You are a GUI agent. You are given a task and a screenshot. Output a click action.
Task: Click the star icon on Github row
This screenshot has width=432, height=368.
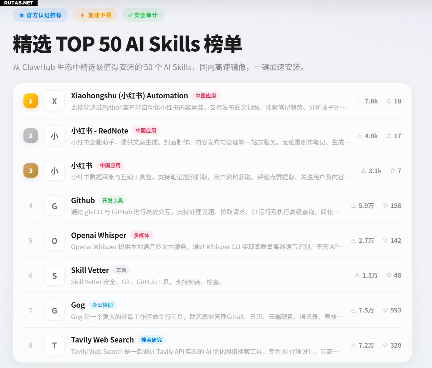coord(385,206)
